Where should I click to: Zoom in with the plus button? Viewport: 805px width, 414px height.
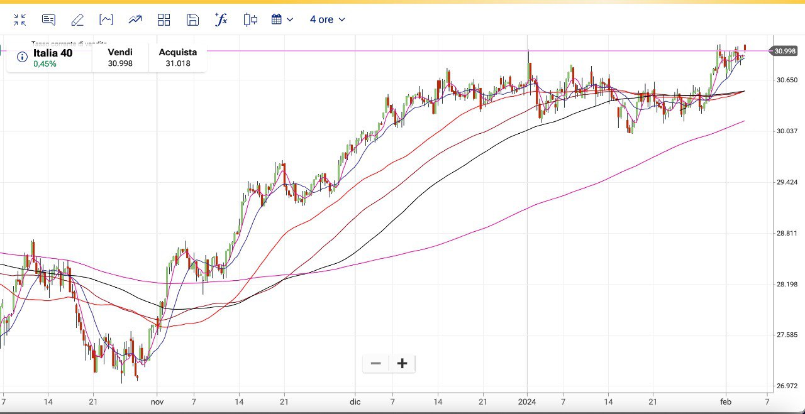tap(402, 363)
